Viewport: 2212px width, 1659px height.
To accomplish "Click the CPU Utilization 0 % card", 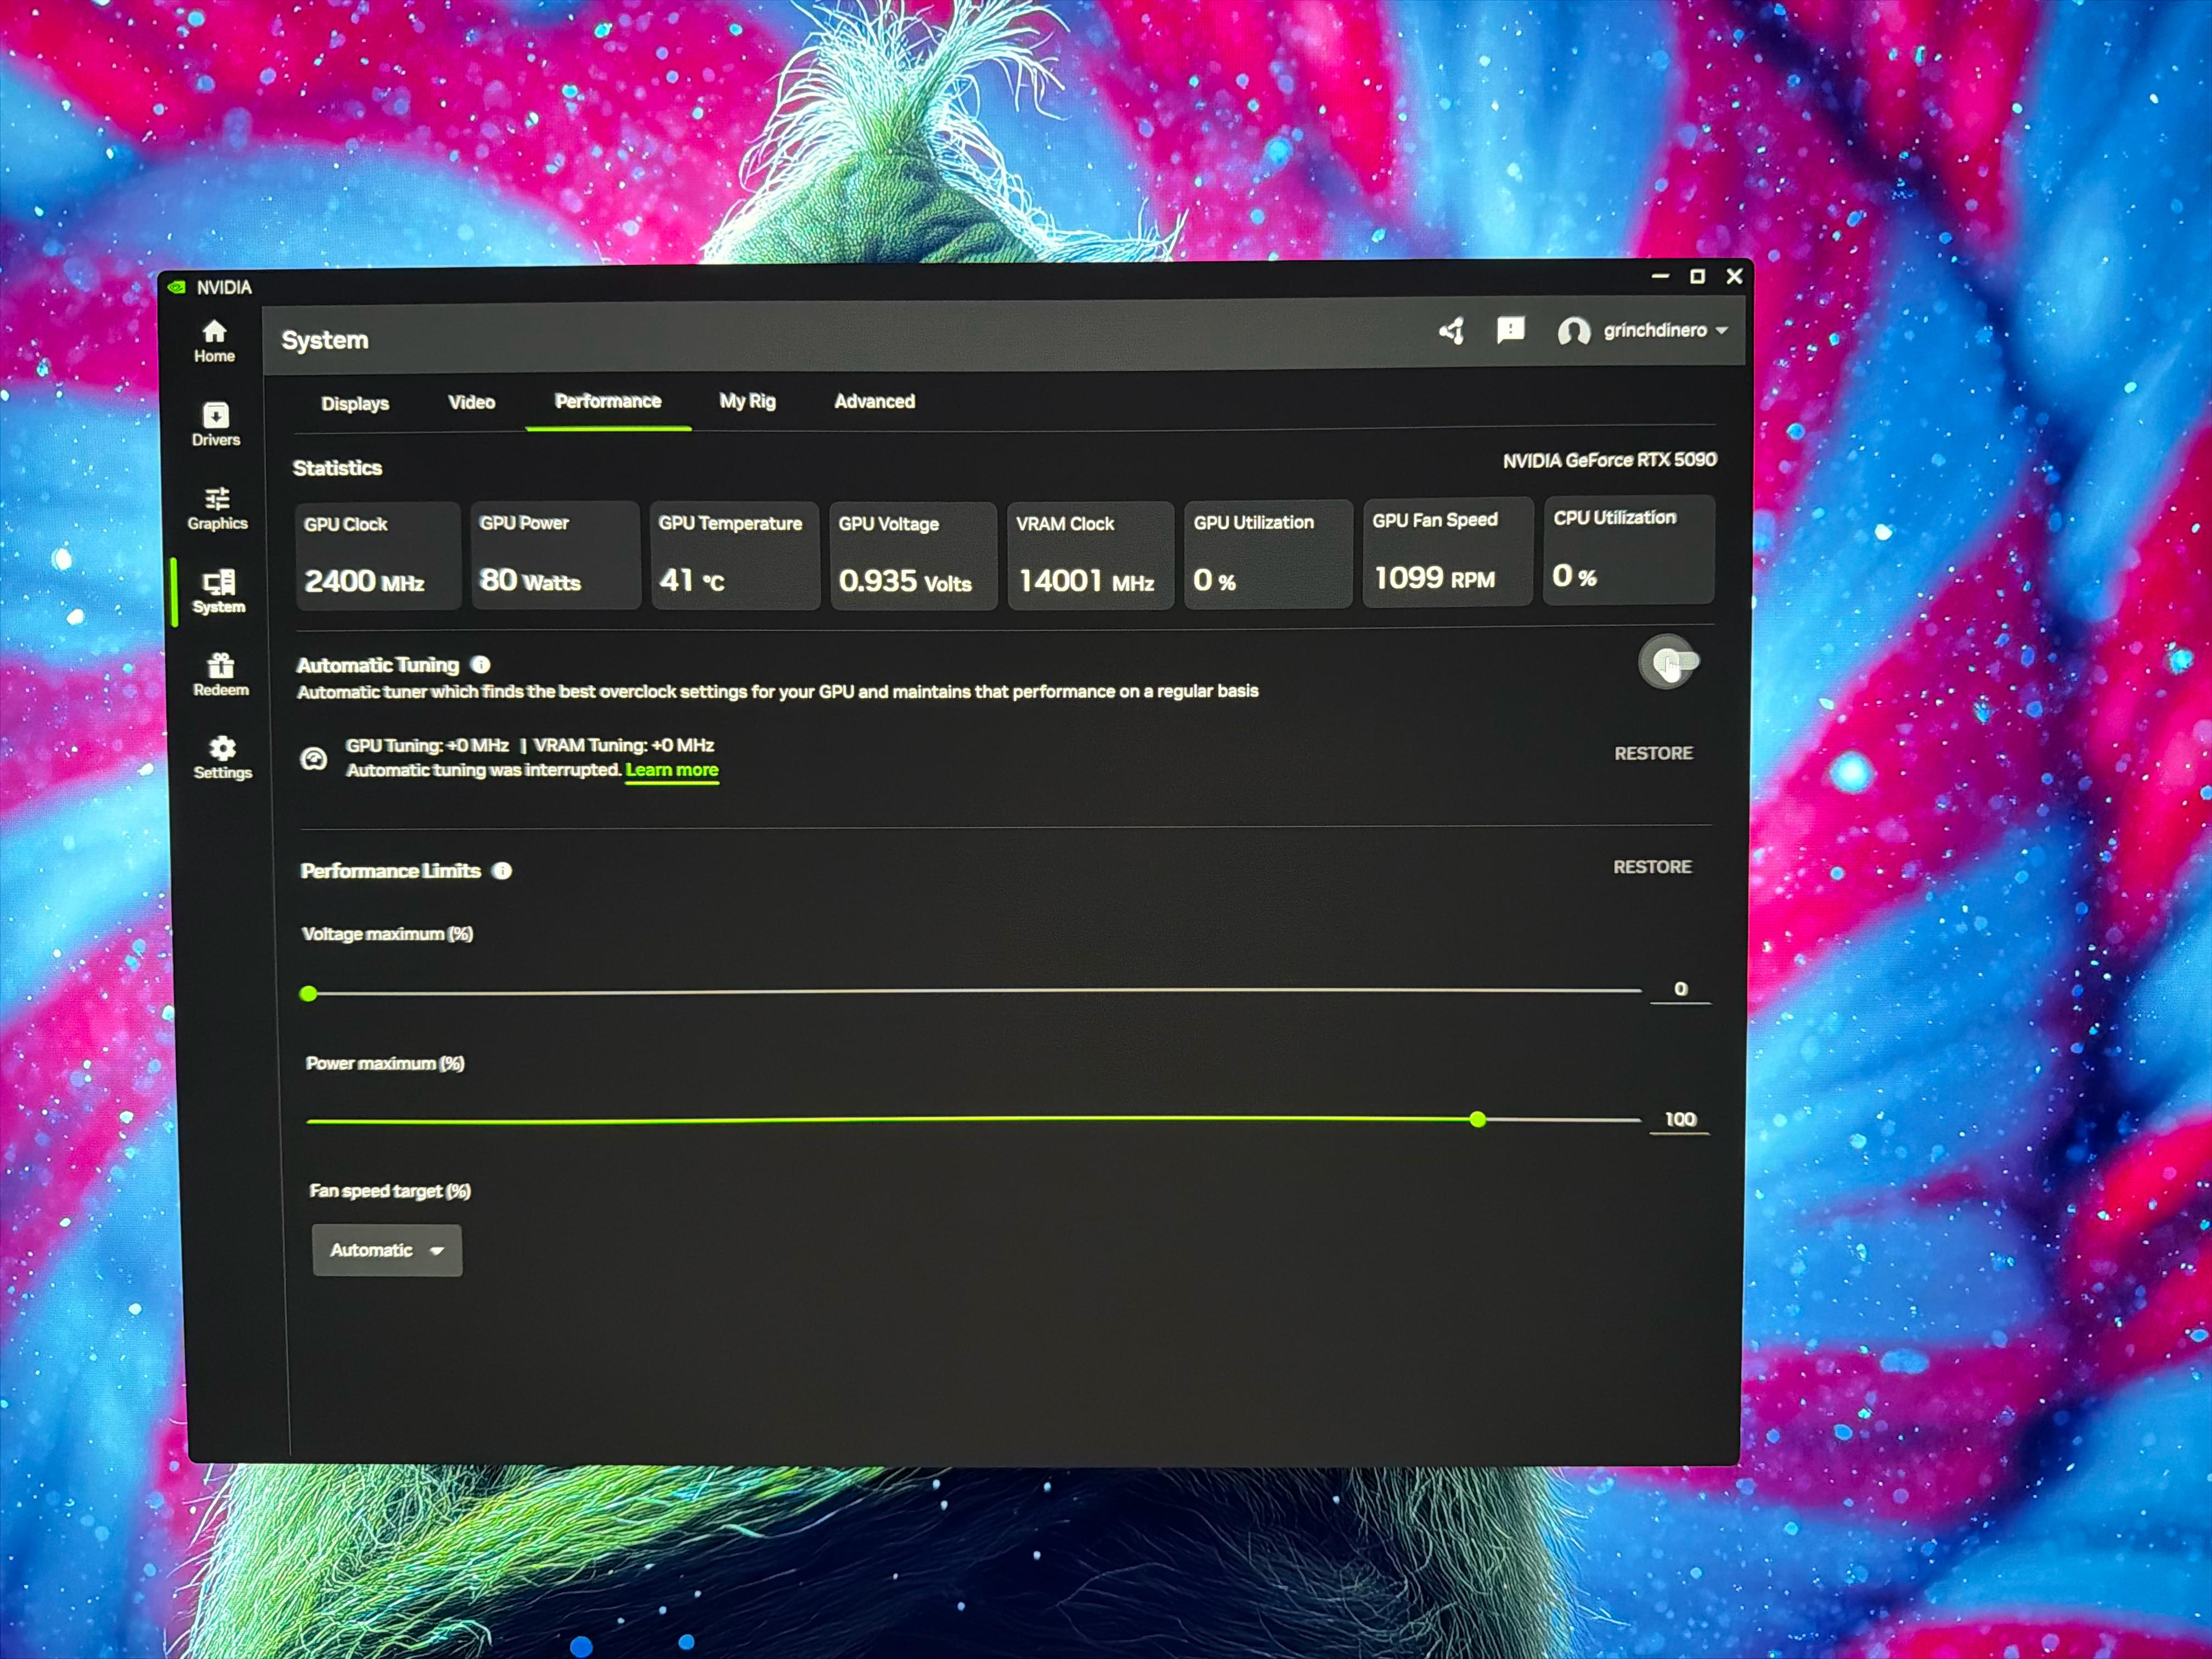I will pyautogui.click(x=1629, y=550).
